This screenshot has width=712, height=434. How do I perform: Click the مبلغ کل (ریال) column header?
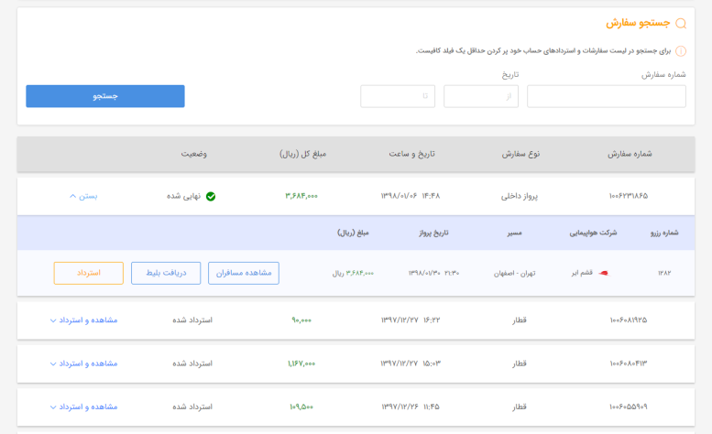point(303,154)
